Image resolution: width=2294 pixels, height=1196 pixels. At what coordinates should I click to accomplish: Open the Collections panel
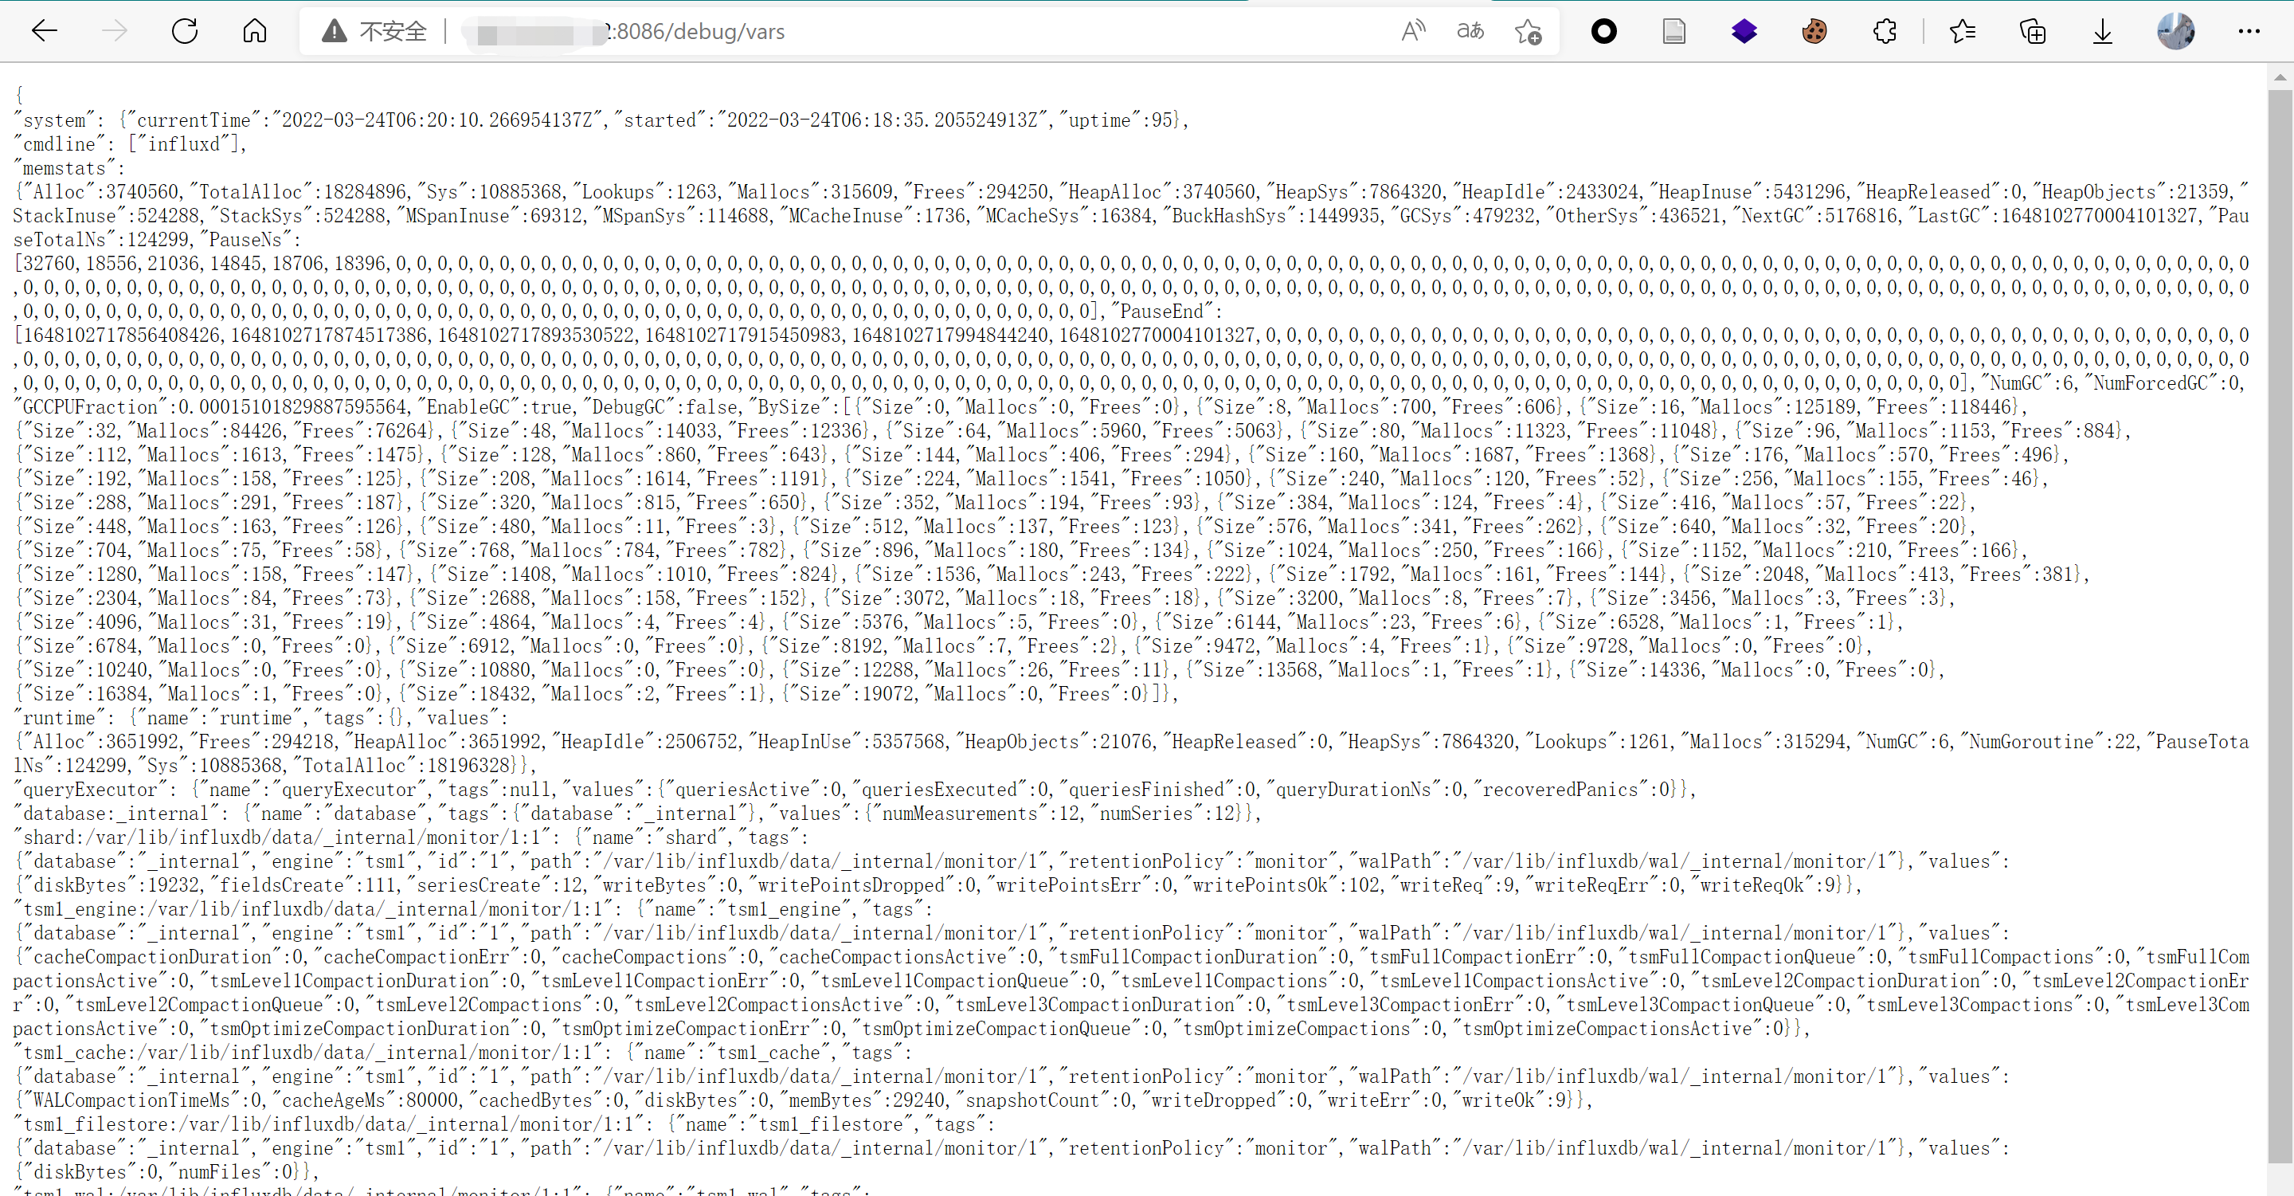pos(2032,31)
